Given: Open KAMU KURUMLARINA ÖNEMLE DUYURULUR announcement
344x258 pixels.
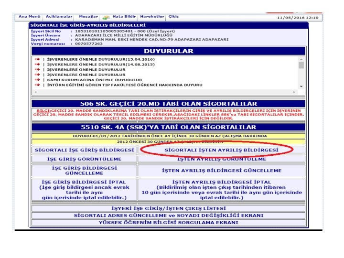Looking at the screenshot, I should point(95,80).
